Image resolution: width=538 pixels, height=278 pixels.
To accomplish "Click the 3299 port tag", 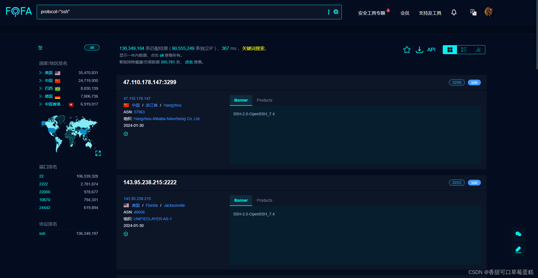I will tap(457, 82).
